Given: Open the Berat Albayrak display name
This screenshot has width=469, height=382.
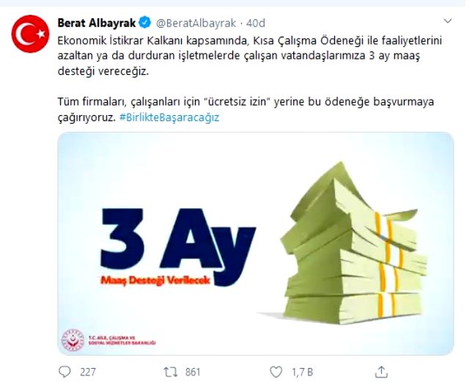Looking at the screenshot, I should point(97,23).
